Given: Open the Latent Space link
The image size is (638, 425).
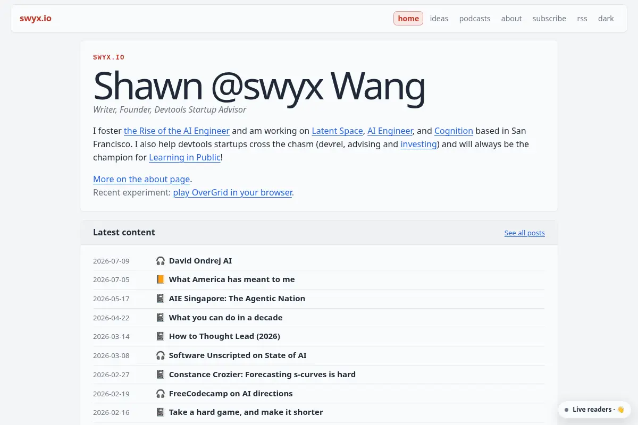Looking at the screenshot, I should point(337,131).
